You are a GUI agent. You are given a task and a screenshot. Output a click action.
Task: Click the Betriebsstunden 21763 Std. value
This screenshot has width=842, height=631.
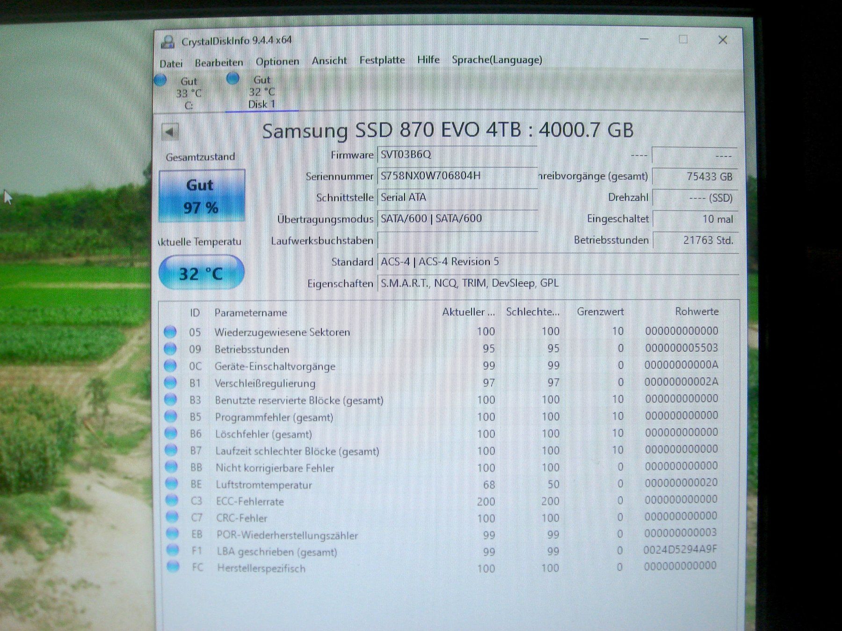point(695,240)
